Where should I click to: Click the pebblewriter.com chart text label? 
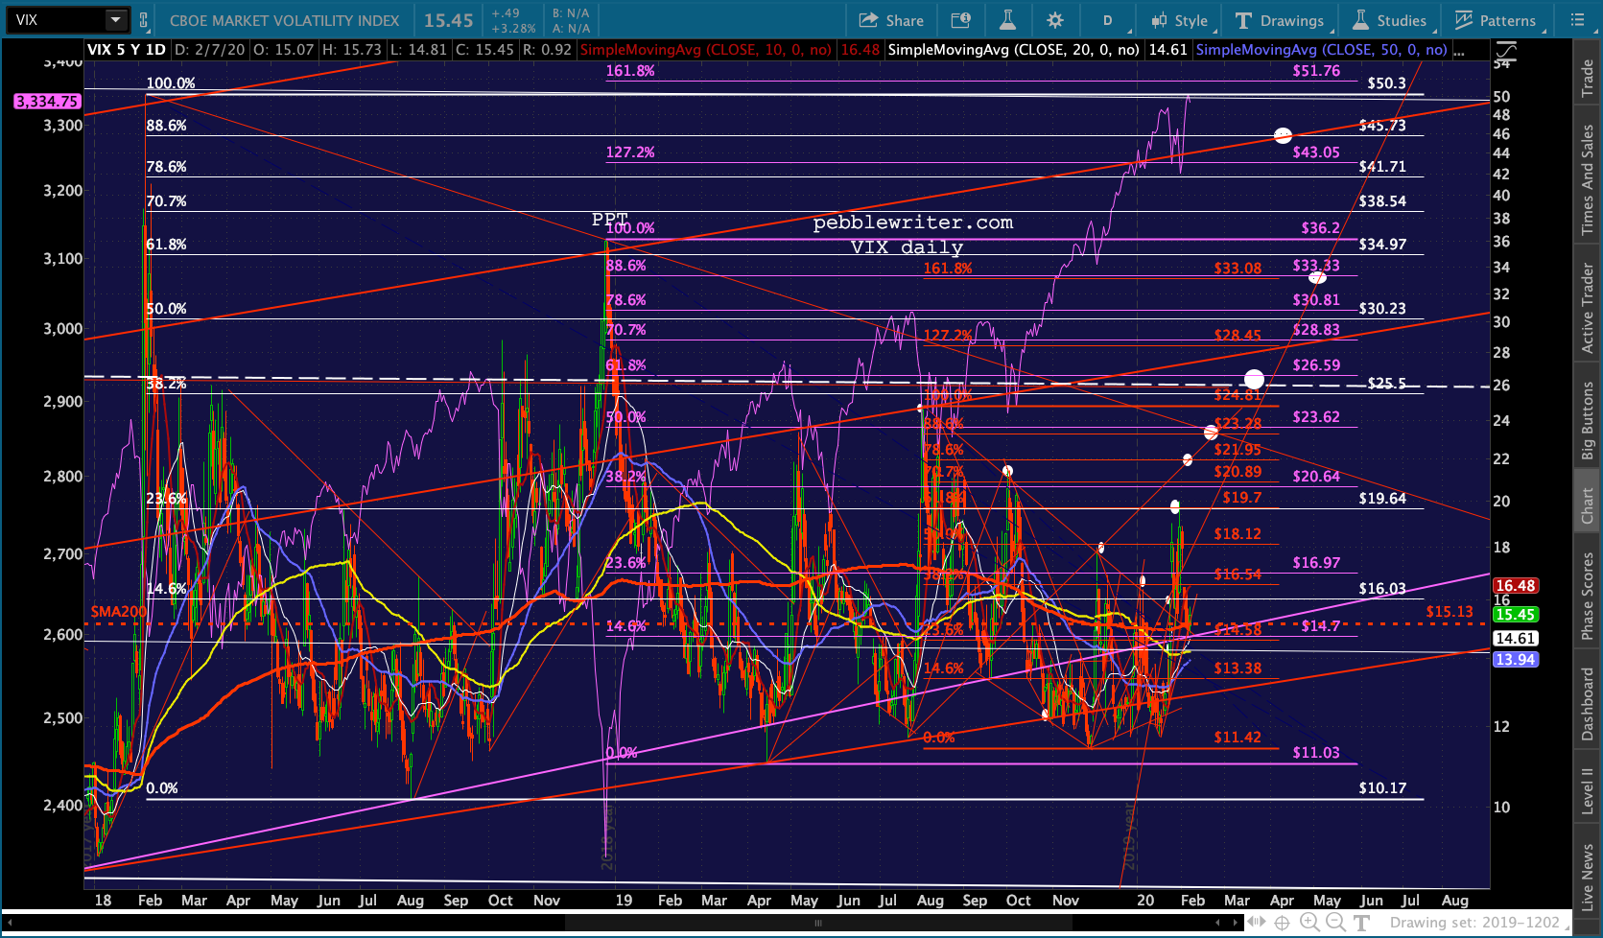coord(912,223)
